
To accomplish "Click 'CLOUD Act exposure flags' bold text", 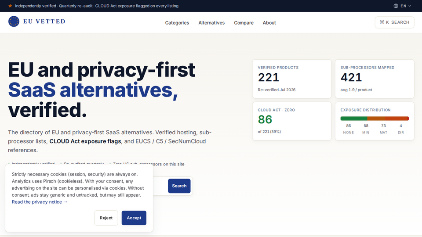I will 85,141.
